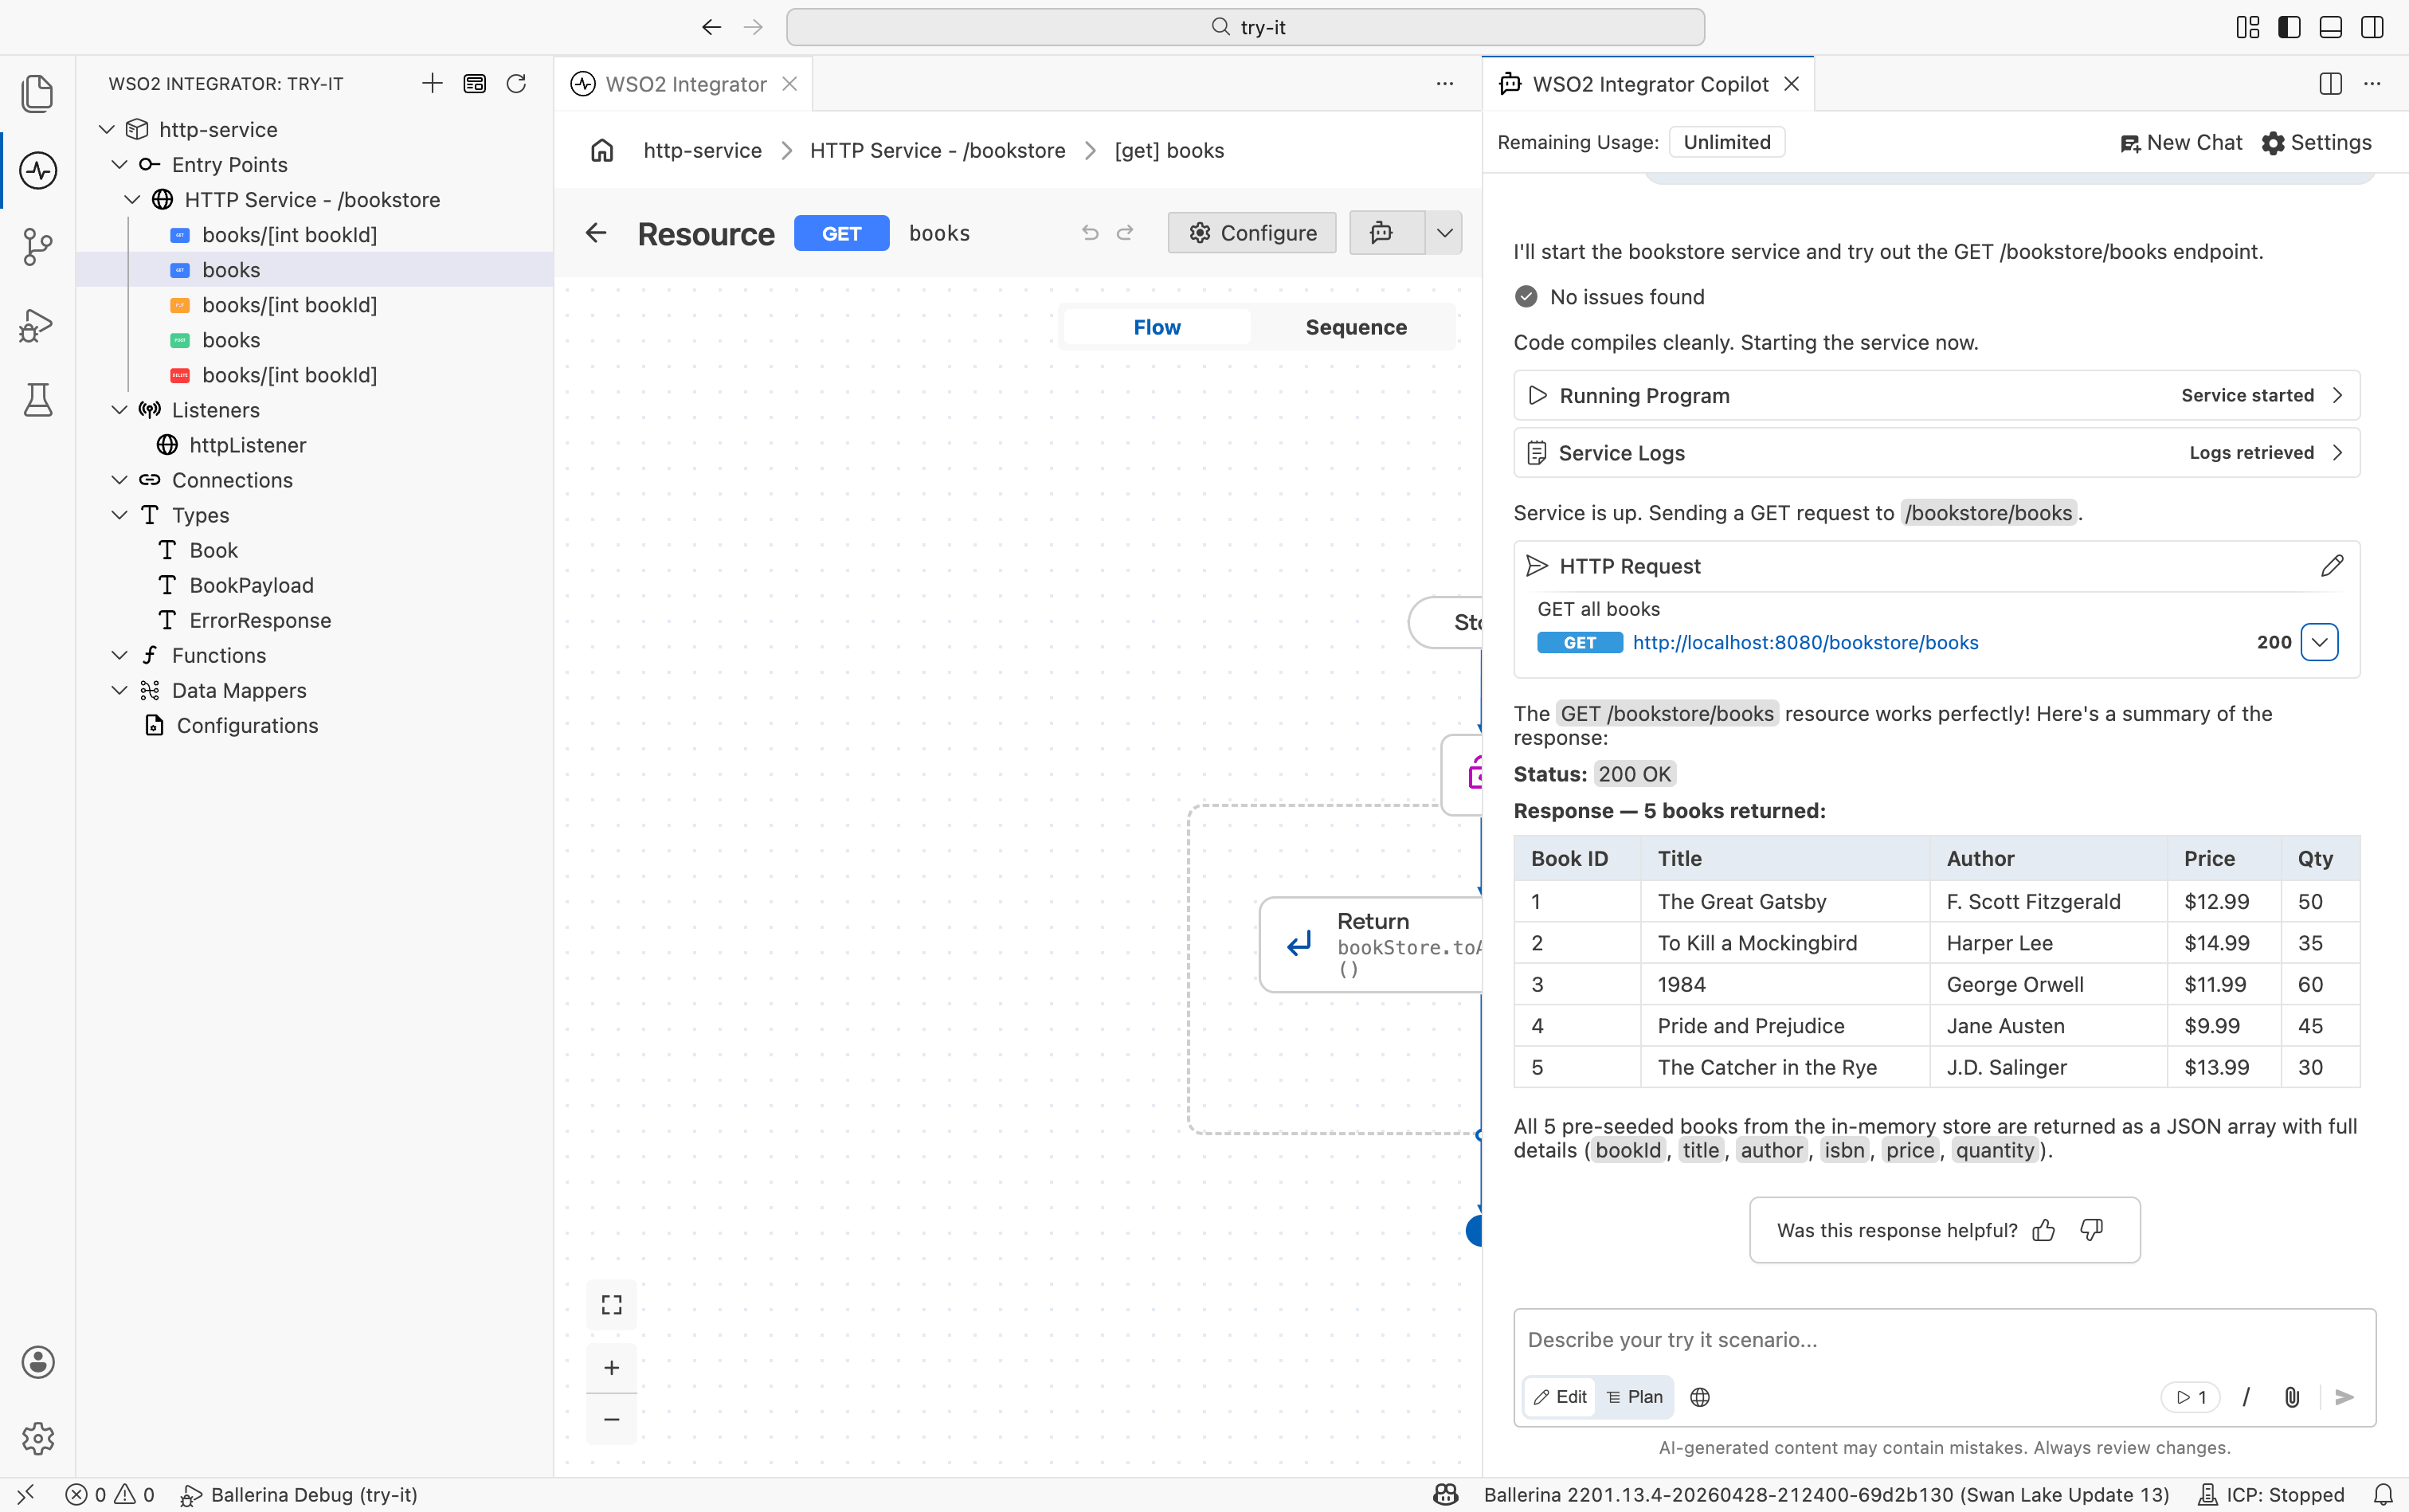Open Copilot Settings

[2316, 142]
